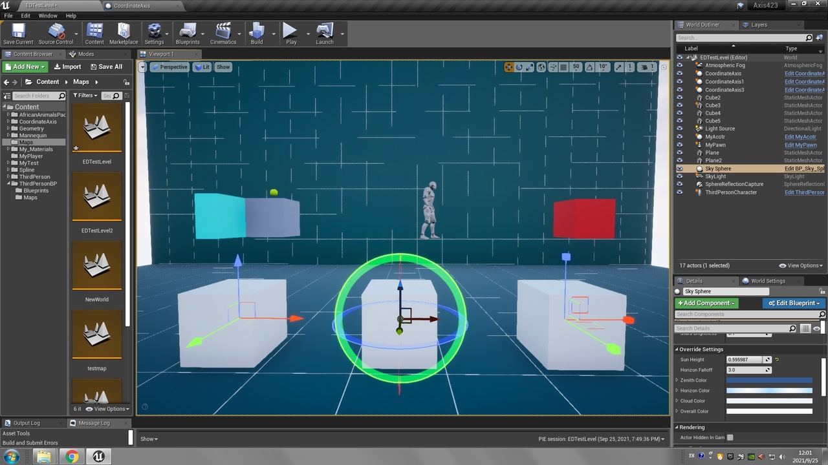Viewport: 828px width, 465px height.
Task: Click the Add New button in Content Browser
Action: pos(26,67)
